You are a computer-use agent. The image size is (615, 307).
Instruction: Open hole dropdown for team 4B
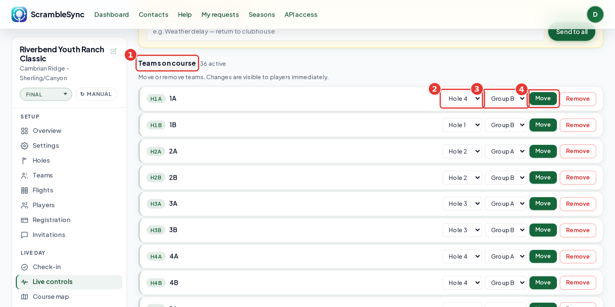pyautogui.click(x=462, y=283)
